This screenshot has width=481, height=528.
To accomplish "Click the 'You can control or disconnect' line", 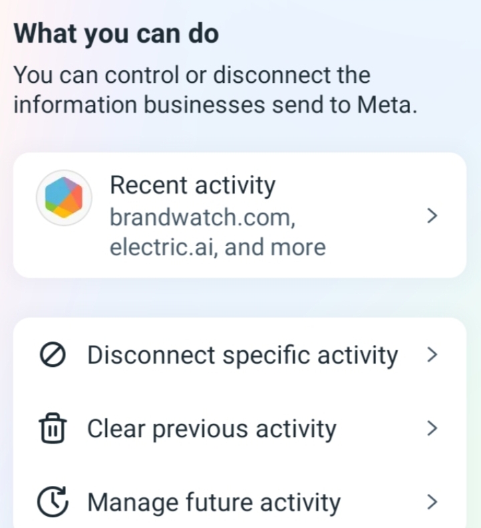I will click(x=192, y=74).
